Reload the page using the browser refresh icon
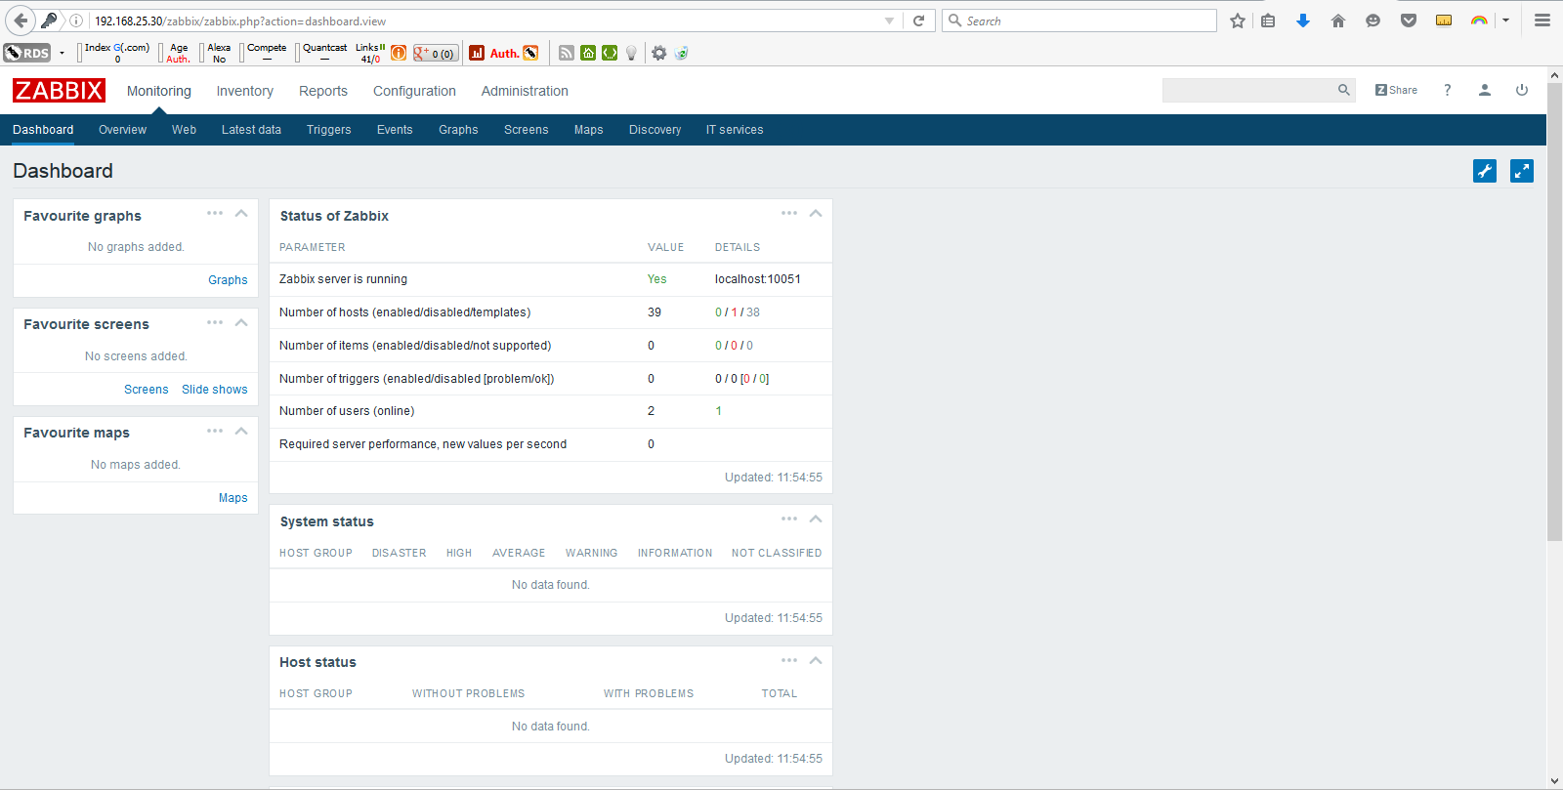 (x=918, y=21)
